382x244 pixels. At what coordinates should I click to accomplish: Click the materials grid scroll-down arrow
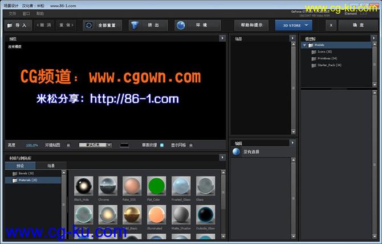pos(223,236)
